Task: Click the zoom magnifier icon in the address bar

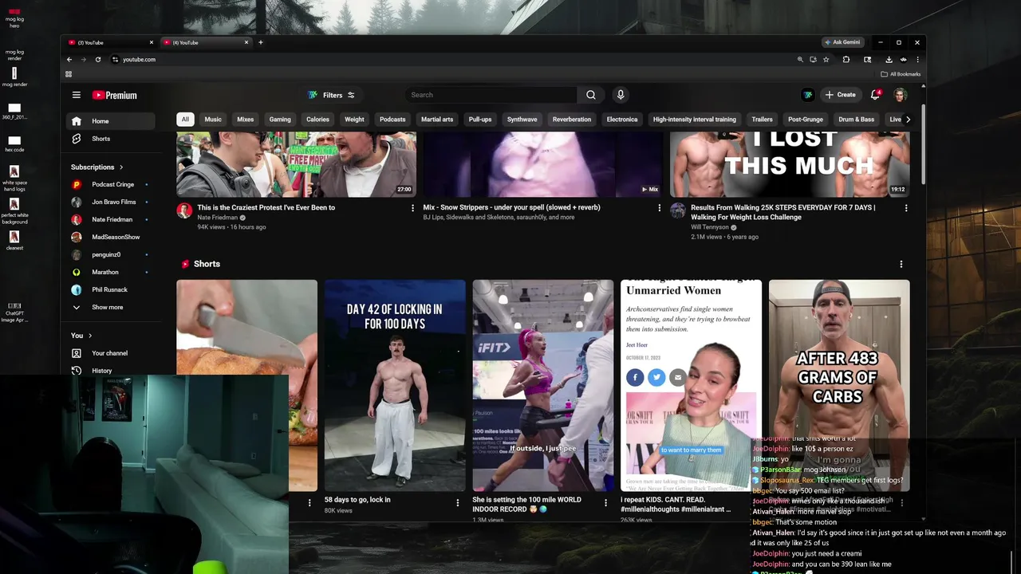Action: point(800,60)
